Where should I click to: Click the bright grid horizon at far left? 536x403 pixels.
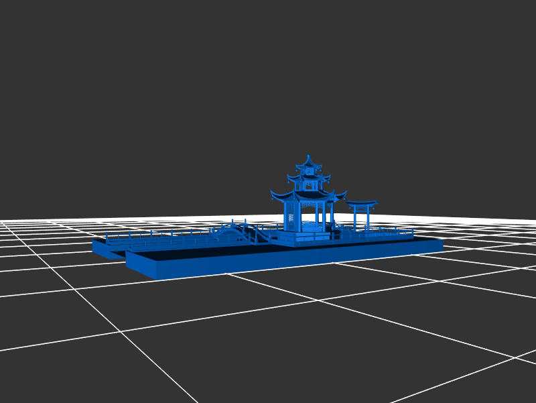pos(20,222)
